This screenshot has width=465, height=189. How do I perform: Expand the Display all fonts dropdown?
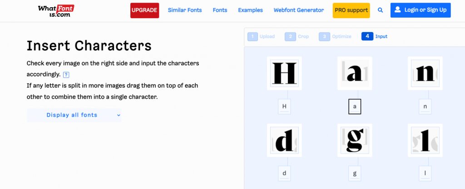[x=74, y=115]
